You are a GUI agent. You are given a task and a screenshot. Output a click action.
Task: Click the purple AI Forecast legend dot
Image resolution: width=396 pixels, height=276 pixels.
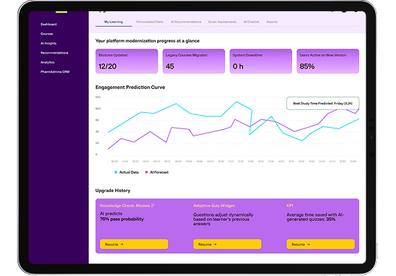[x=146, y=172]
